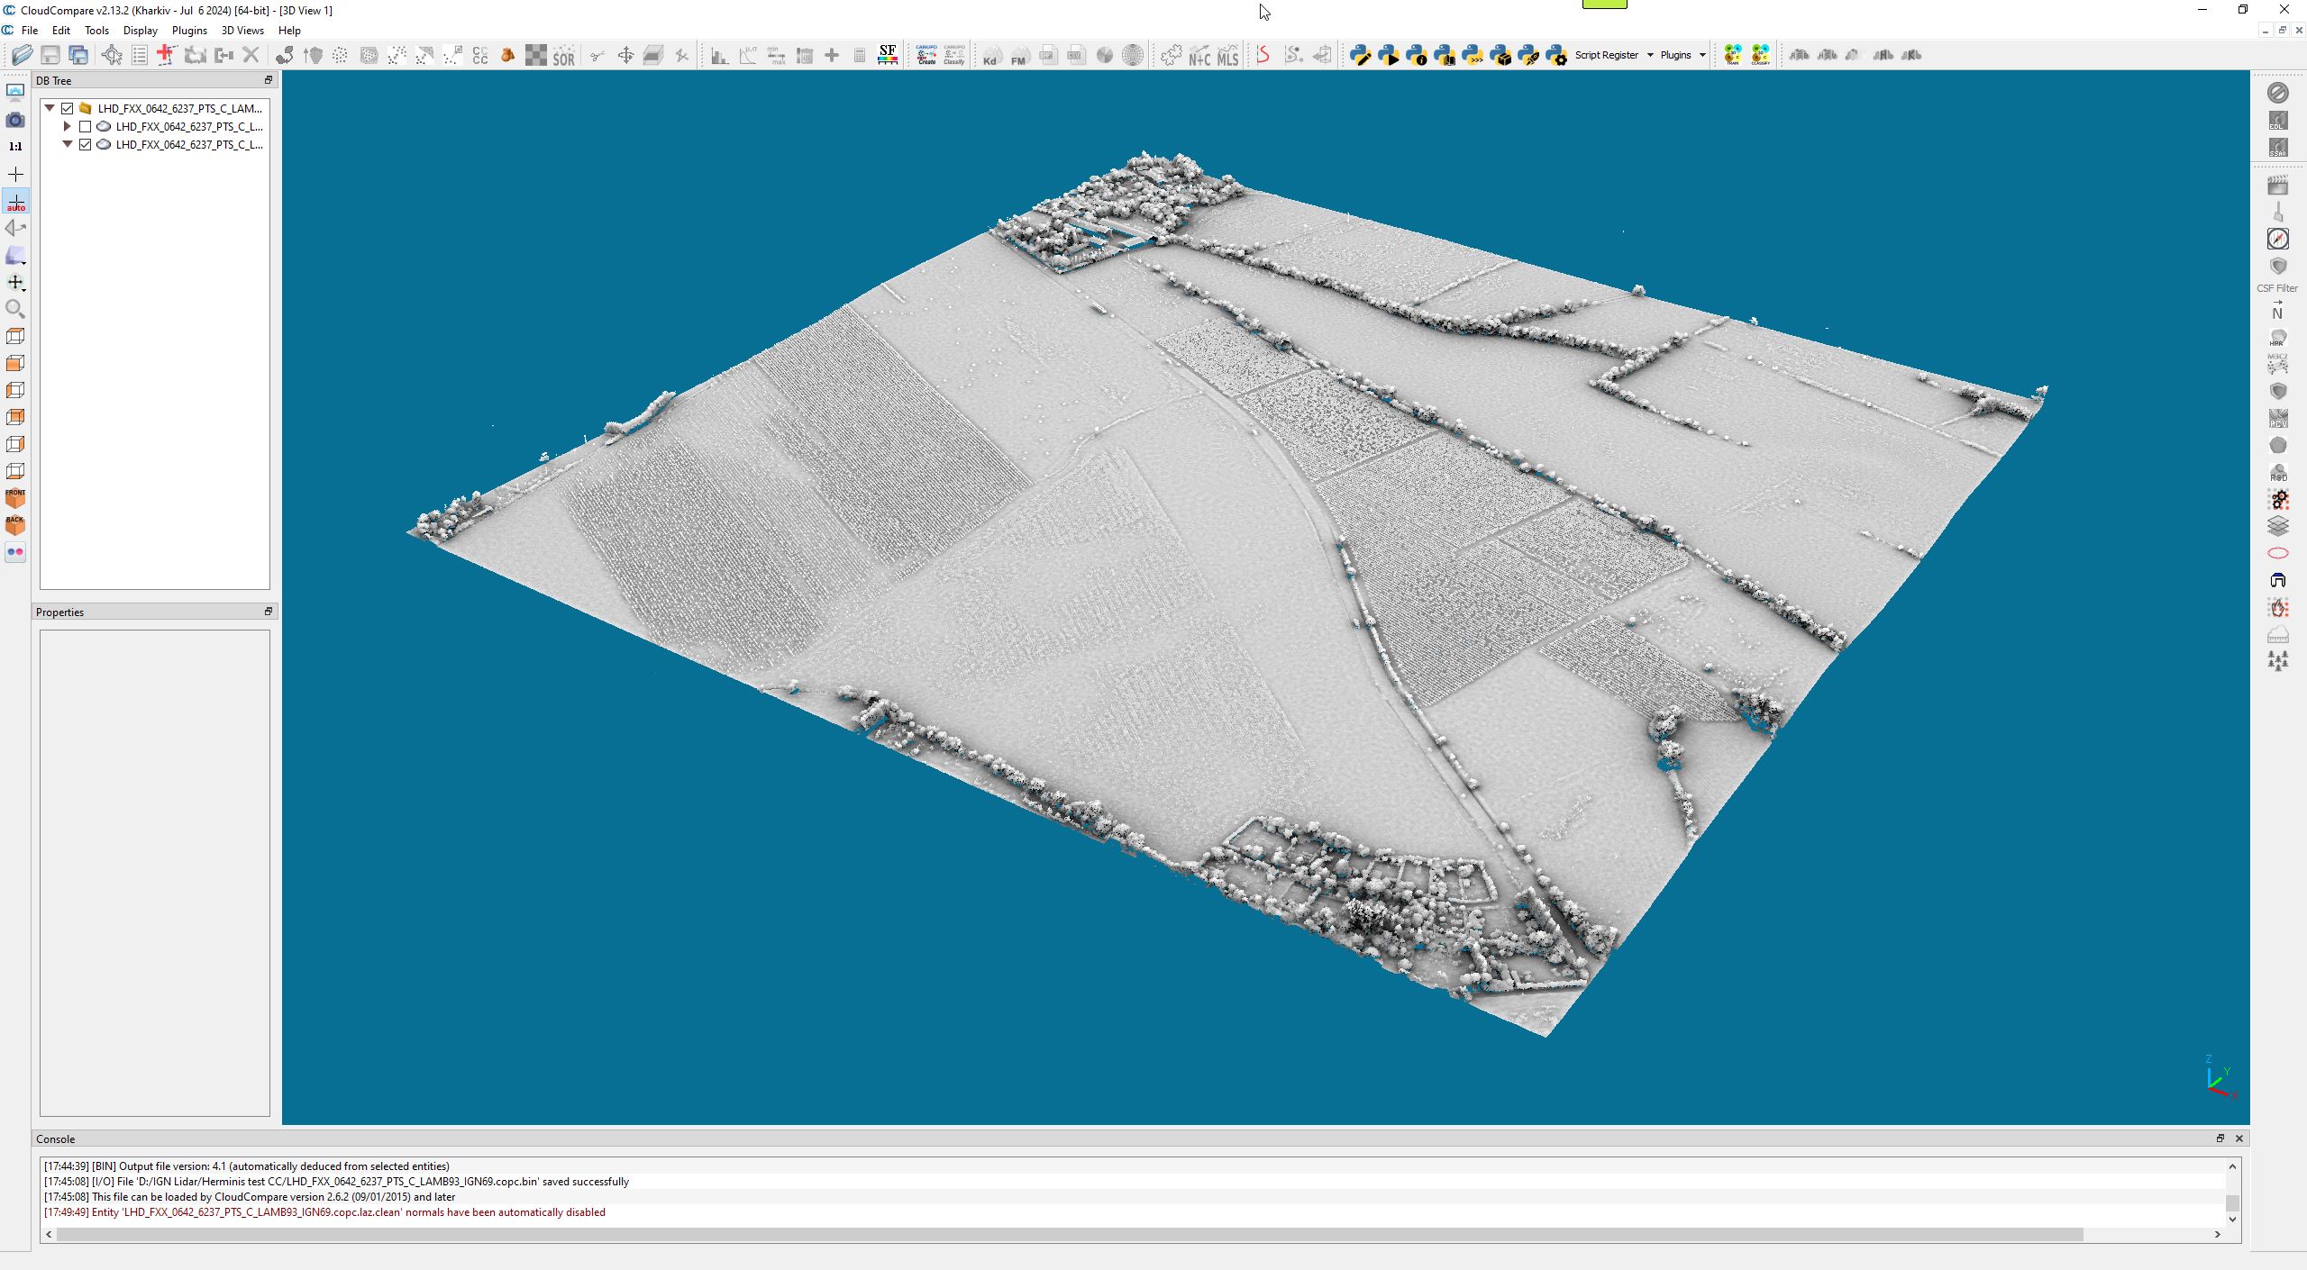Viewport: 2307px width, 1270px height.
Task: Open the Display menu
Action: (140, 31)
